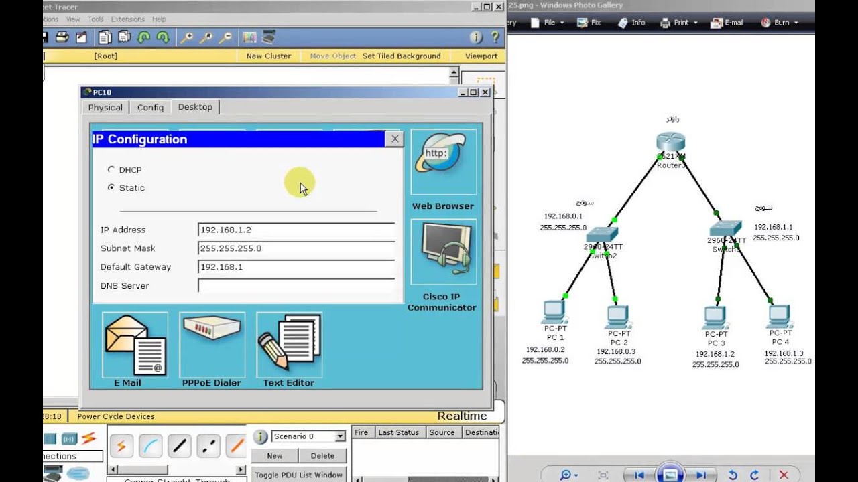
Task: Click Power Cycle Devices
Action: (116, 416)
